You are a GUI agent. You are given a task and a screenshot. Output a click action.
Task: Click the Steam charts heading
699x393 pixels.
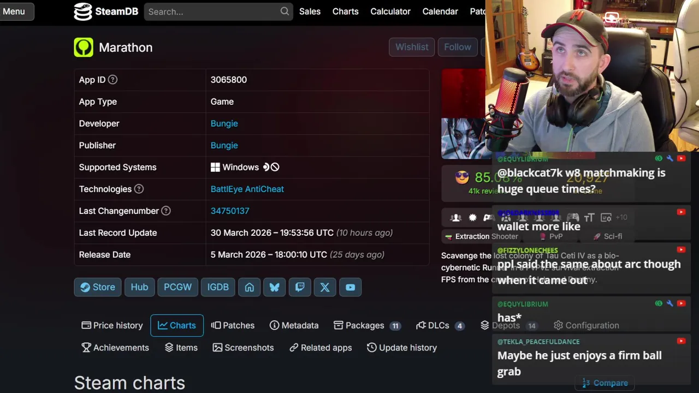129,383
